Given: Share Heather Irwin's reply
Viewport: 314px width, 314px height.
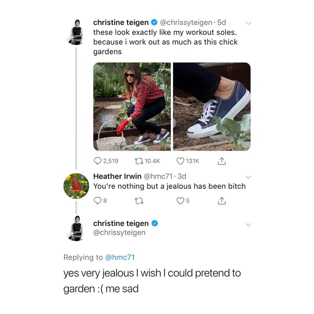Looking at the screenshot, I should click(x=222, y=200).
